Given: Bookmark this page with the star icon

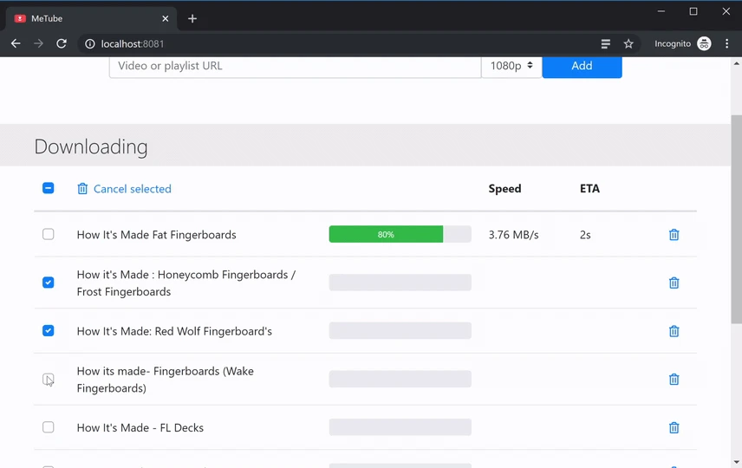Looking at the screenshot, I should pos(628,44).
